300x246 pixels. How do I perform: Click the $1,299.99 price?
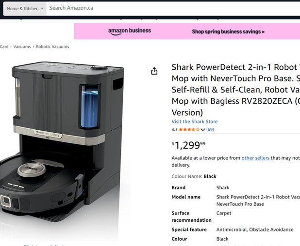click(x=189, y=145)
